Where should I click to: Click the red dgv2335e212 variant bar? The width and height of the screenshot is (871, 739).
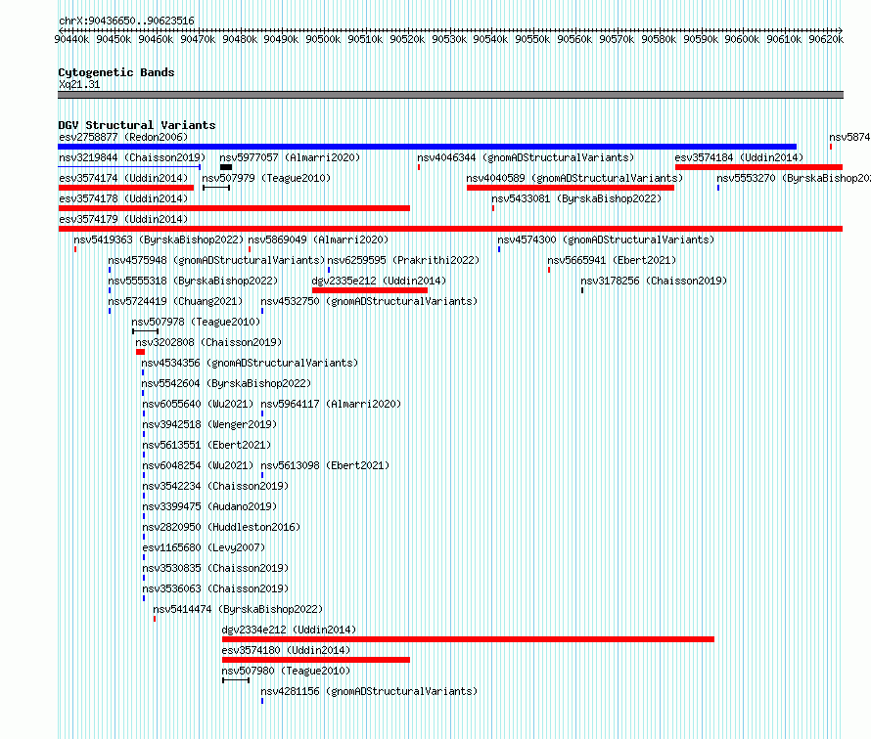pyautogui.click(x=370, y=290)
